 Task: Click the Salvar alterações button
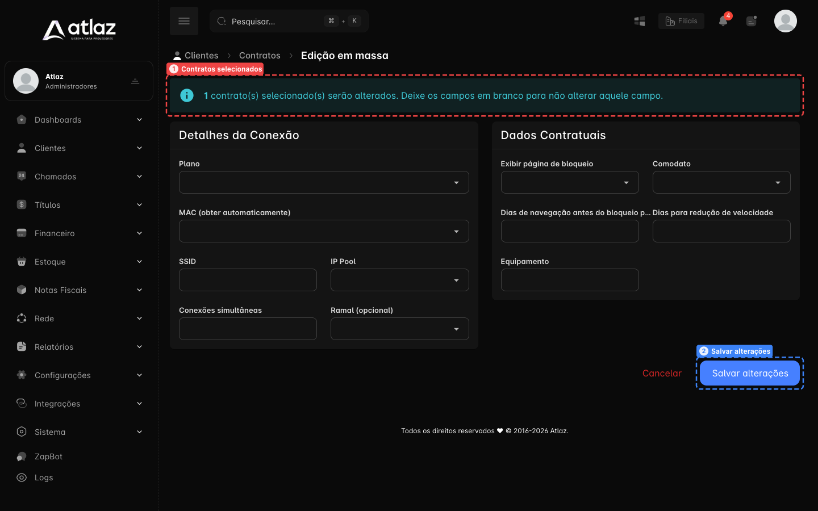750,373
